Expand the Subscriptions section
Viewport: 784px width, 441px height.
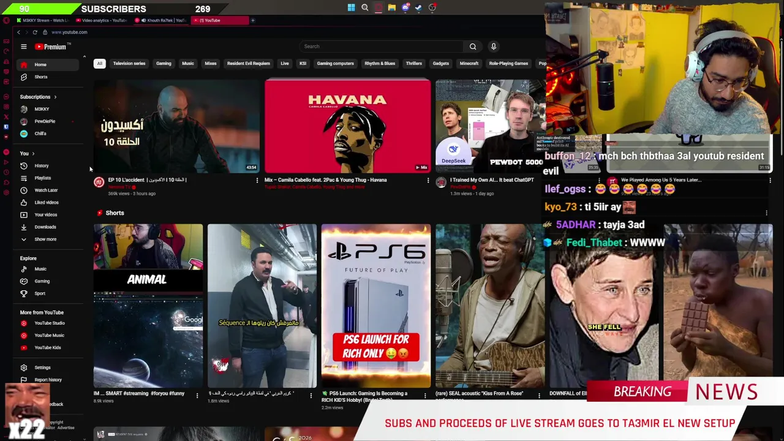(39, 97)
